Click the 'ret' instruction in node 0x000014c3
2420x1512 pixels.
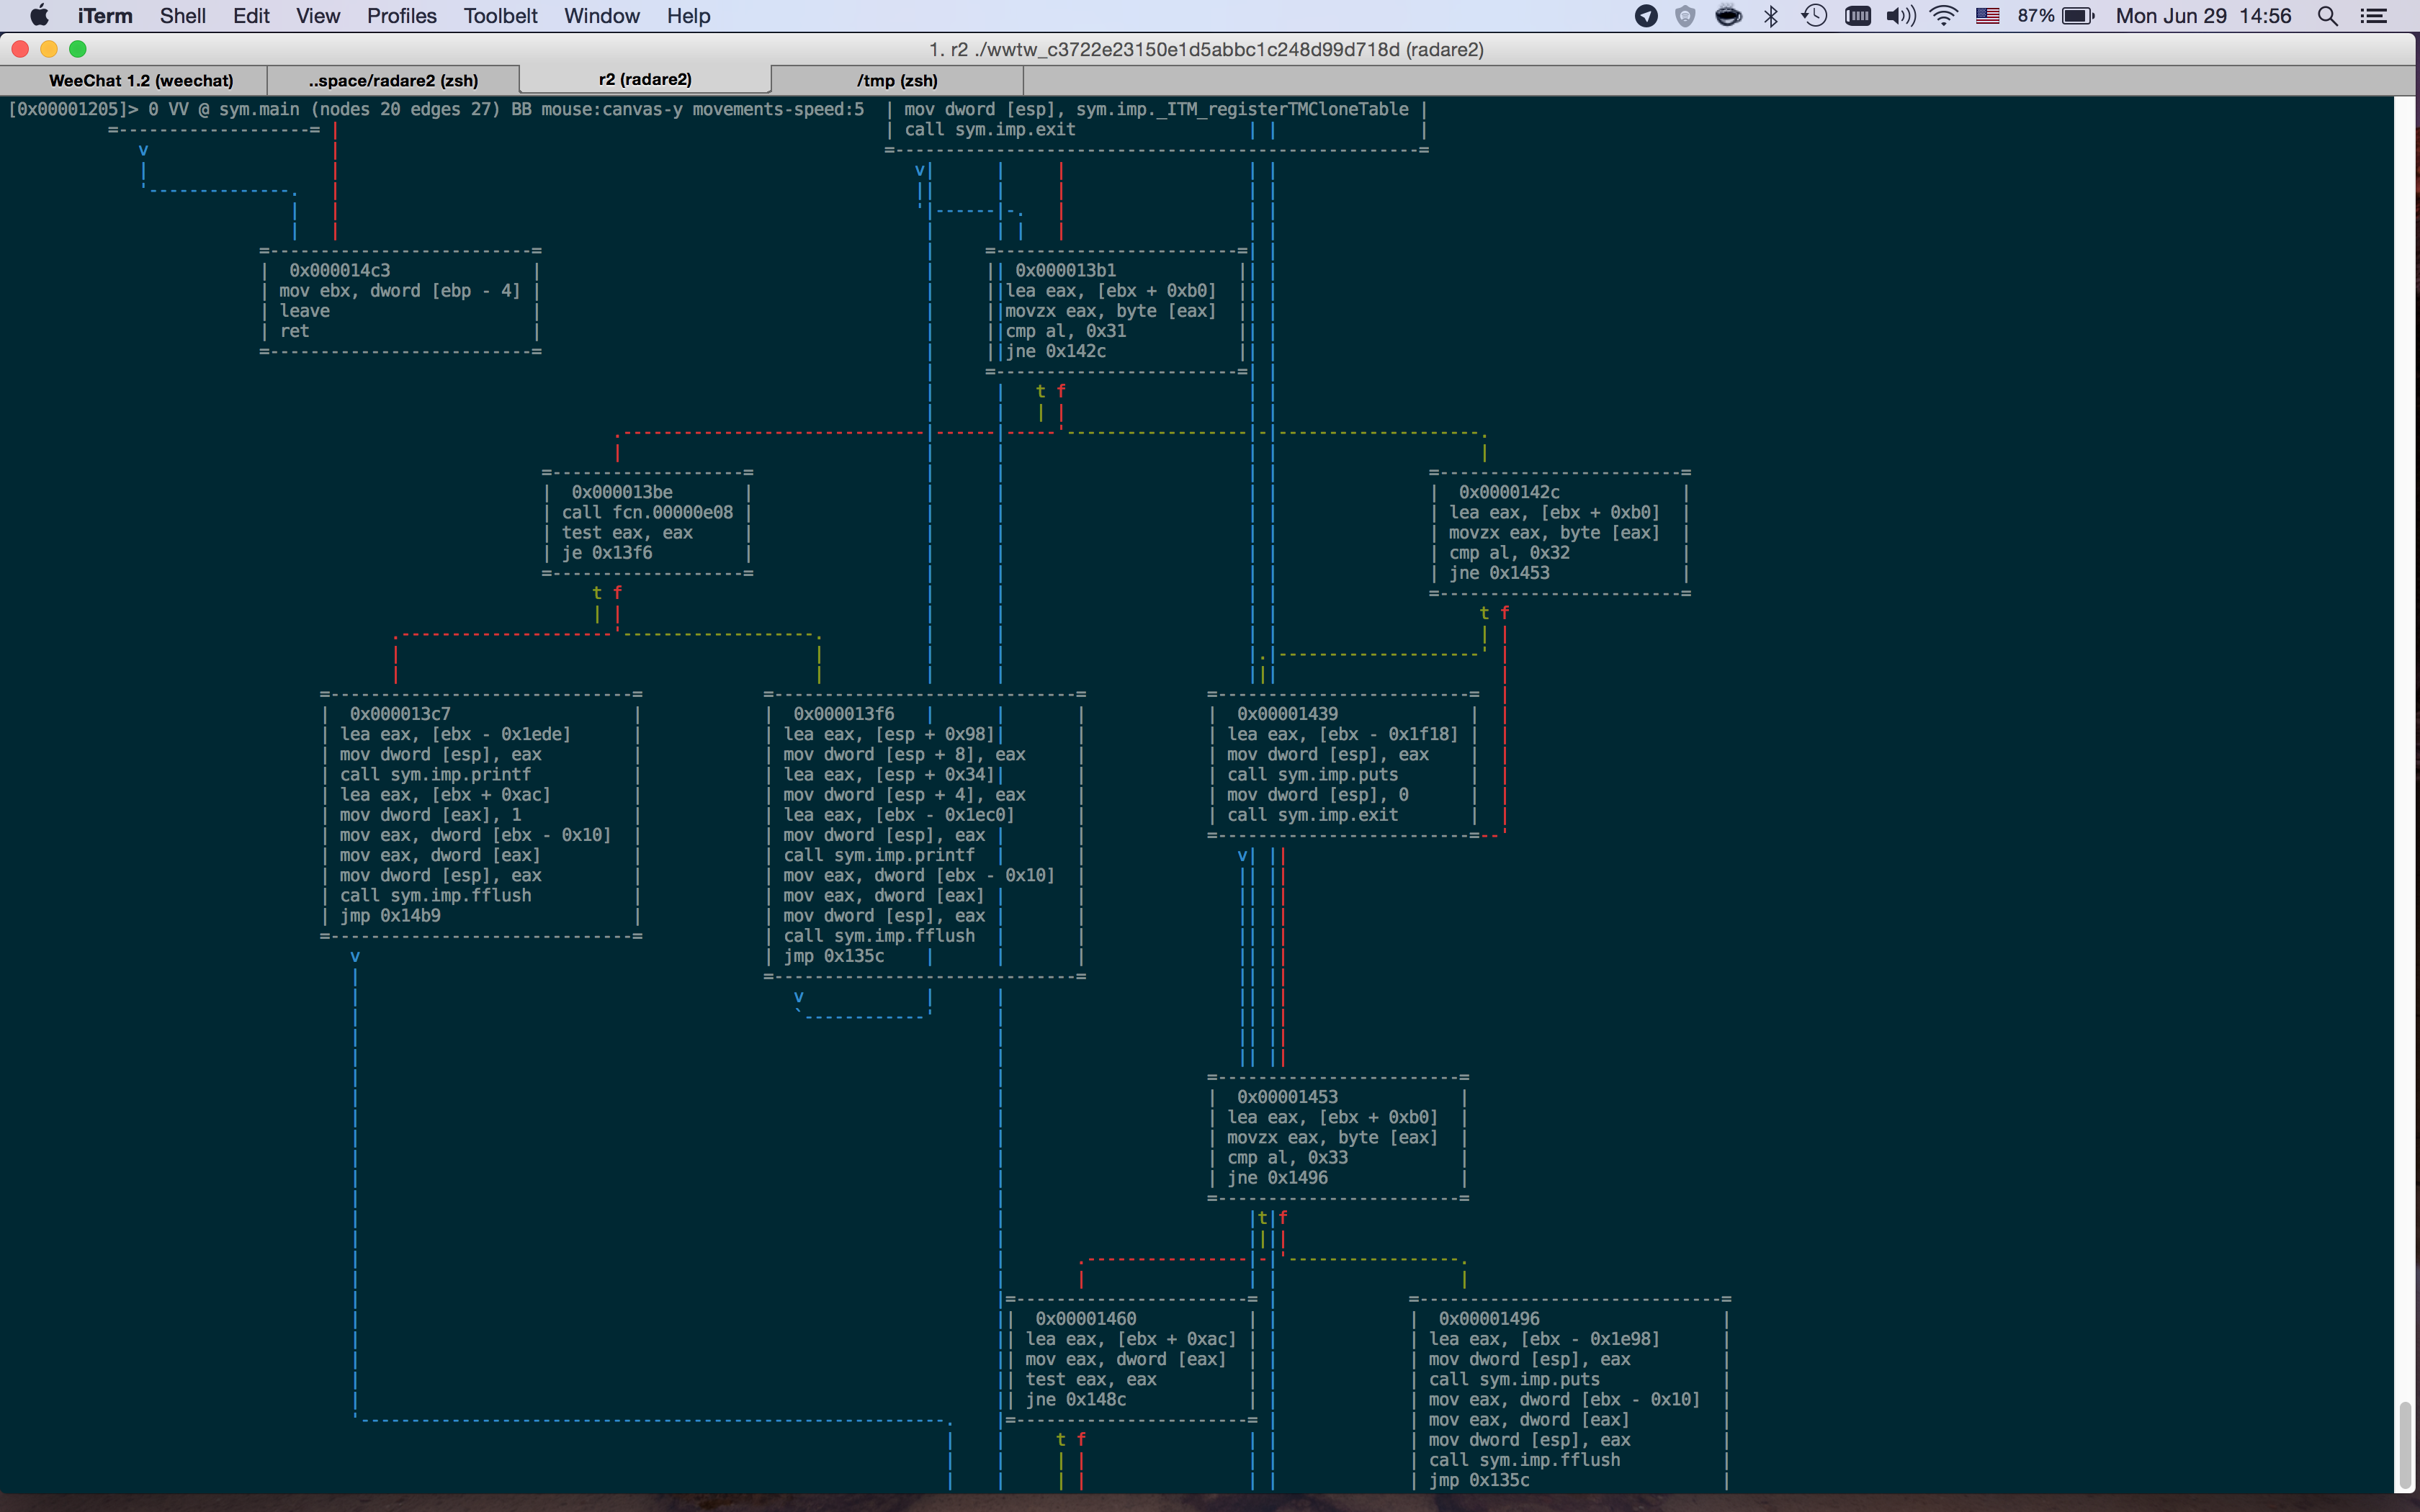(294, 331)
